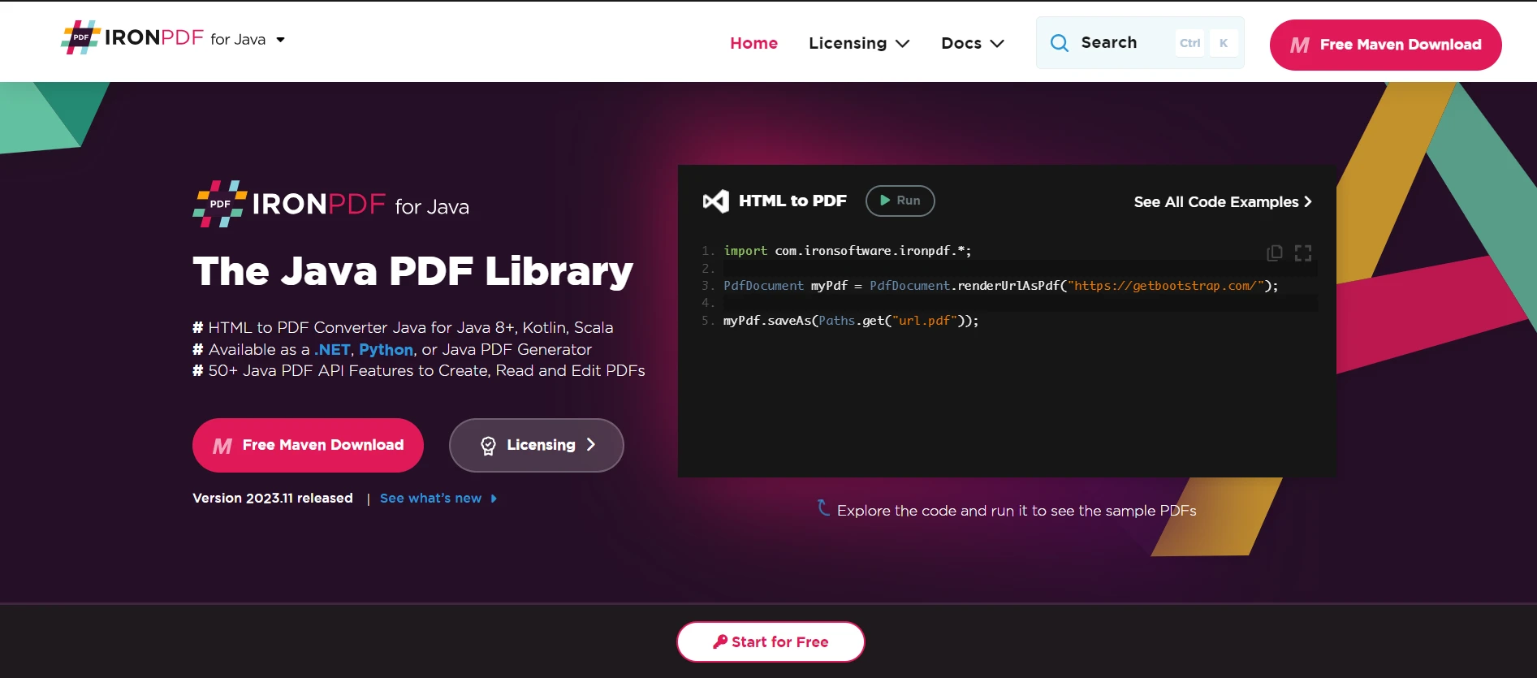The height and width of the screenshot is (678, 1537).
Task: Open See All Code Examples link
Action: [1223, 201]
